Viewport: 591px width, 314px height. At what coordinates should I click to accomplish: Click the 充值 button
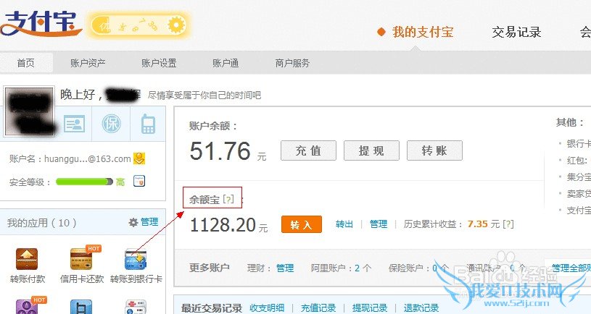[x=308, y=150]
